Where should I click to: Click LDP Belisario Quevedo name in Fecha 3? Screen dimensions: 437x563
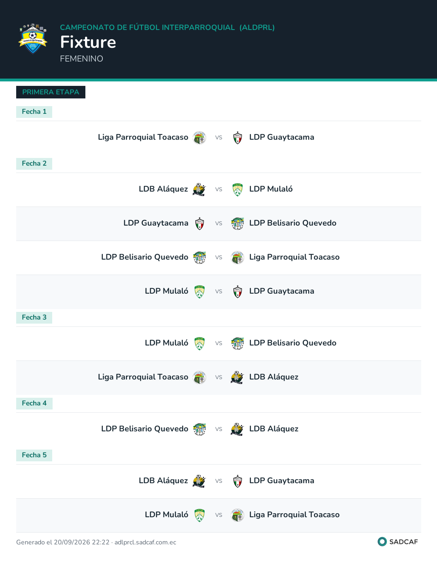[293, 343]
